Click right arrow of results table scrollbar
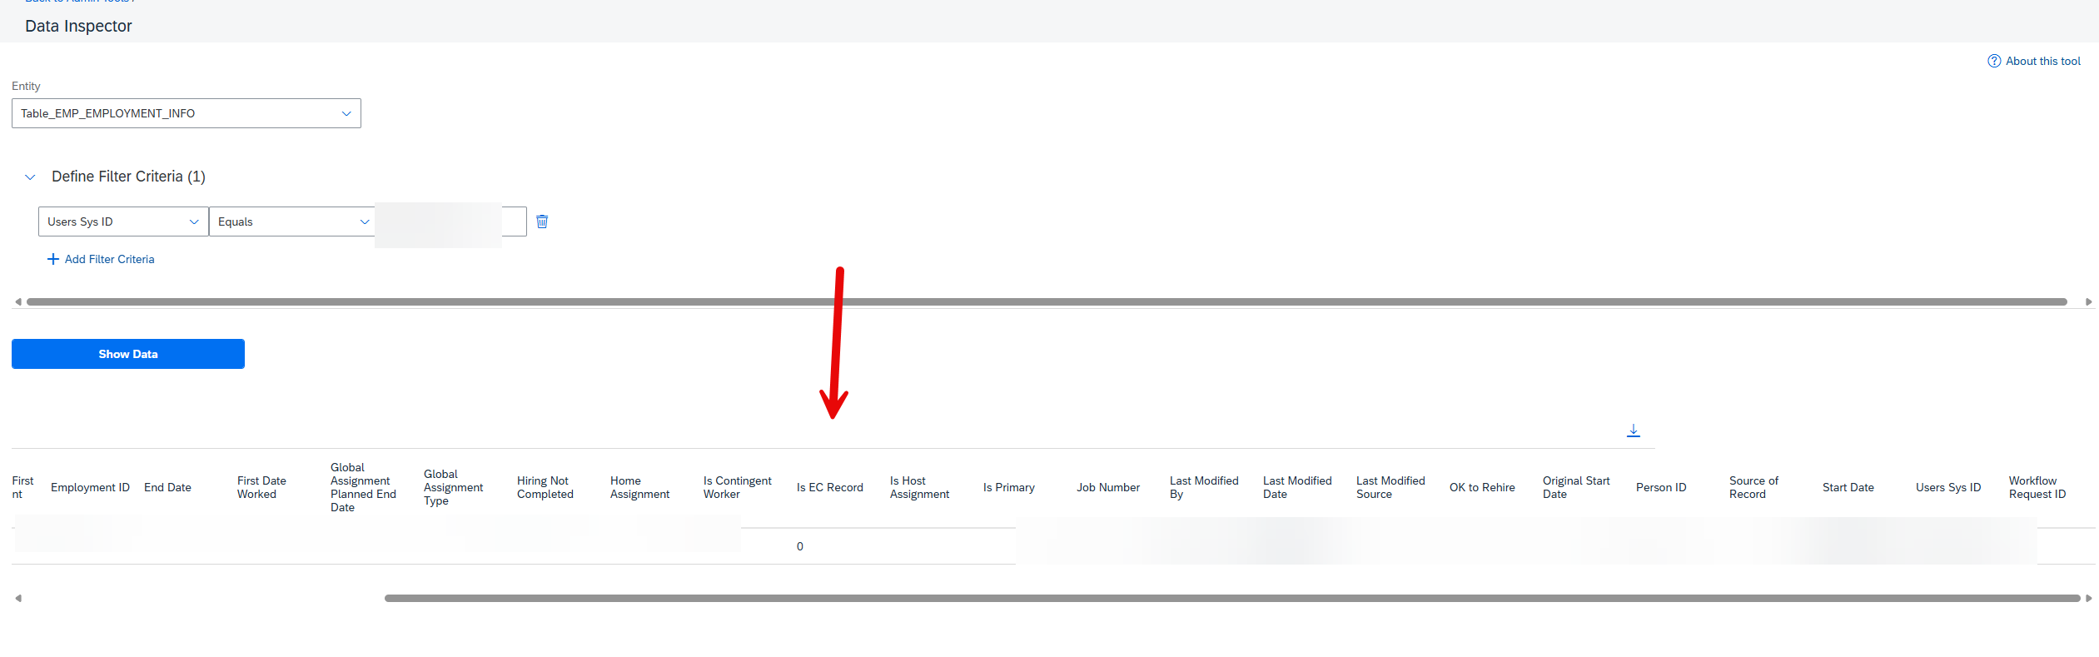The width and height of the screenshot is (2099, 657). (x=2088, y=598)
